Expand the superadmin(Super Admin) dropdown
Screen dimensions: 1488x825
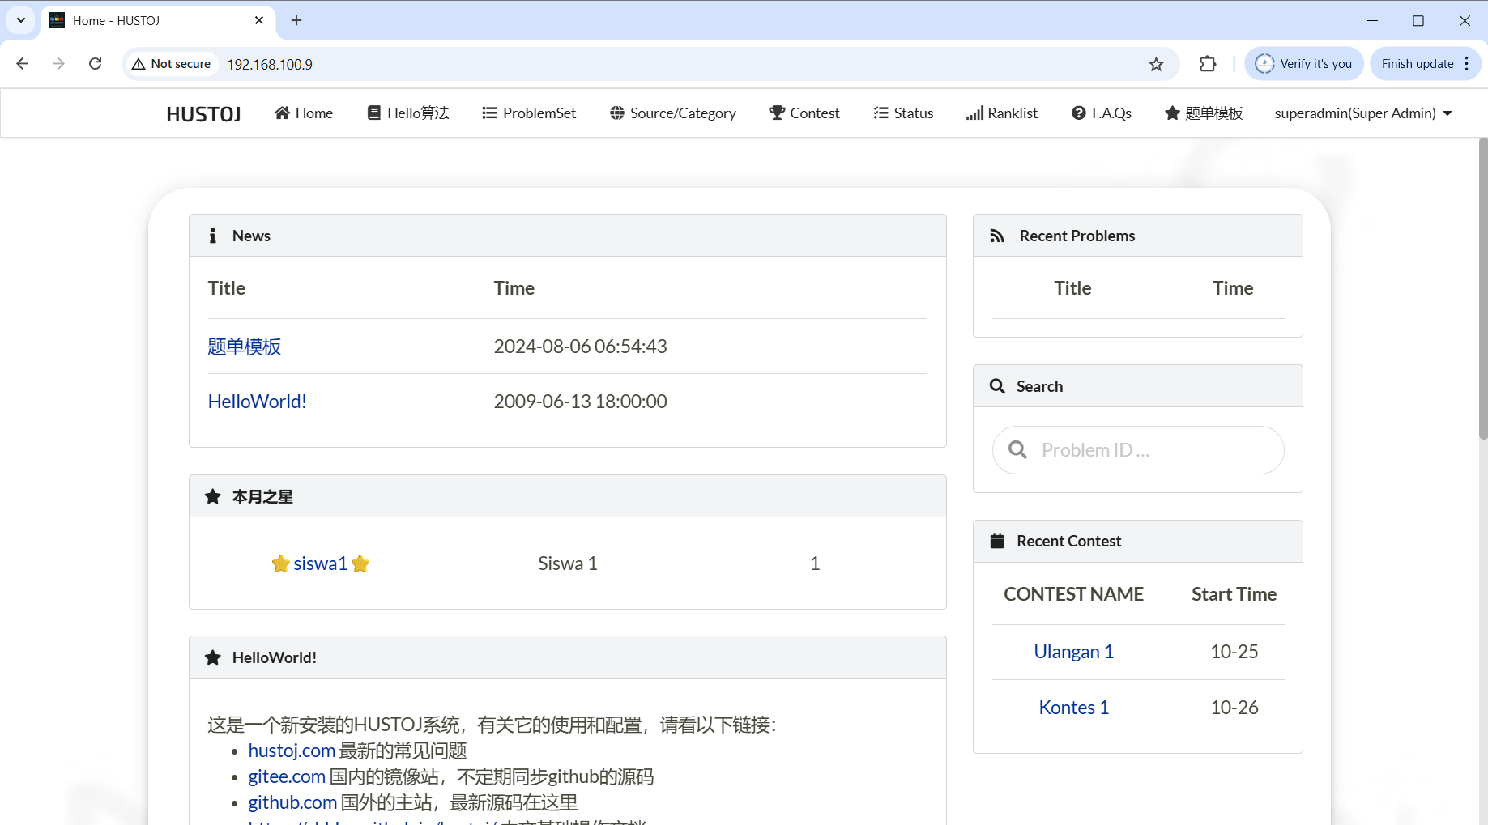point(1363,113)
